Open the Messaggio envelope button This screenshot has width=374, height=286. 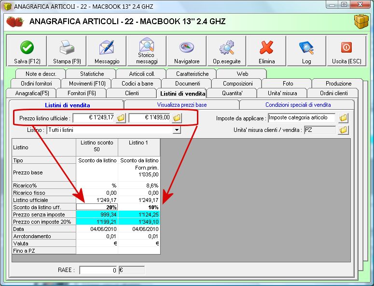click(x=107, y=51)
